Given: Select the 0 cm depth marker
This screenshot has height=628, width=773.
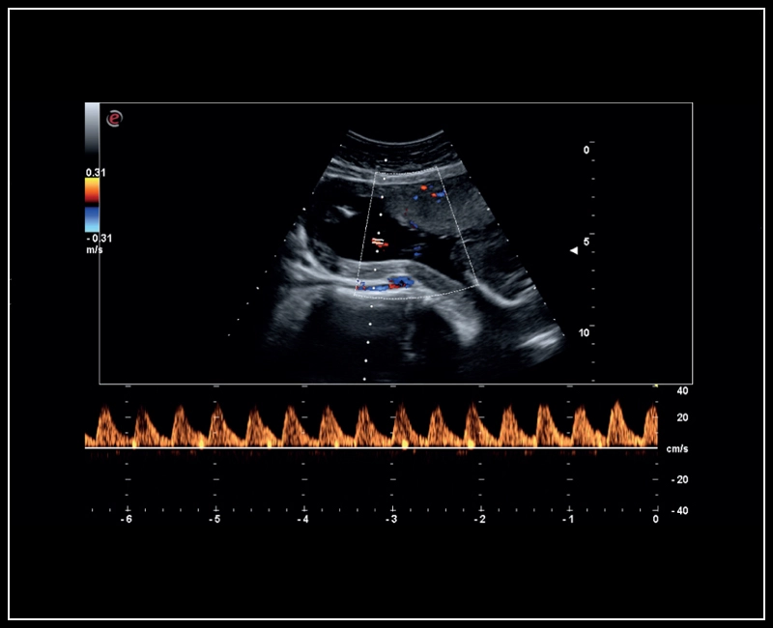Looking at the screenshot, I should click(586, 150).
